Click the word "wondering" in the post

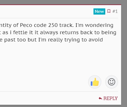pyautogui.click(x=99, y=25)
